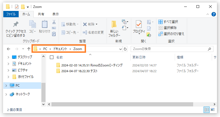Open the address bar history dropdown
The image size is (220, 117).
coord(121,49)
